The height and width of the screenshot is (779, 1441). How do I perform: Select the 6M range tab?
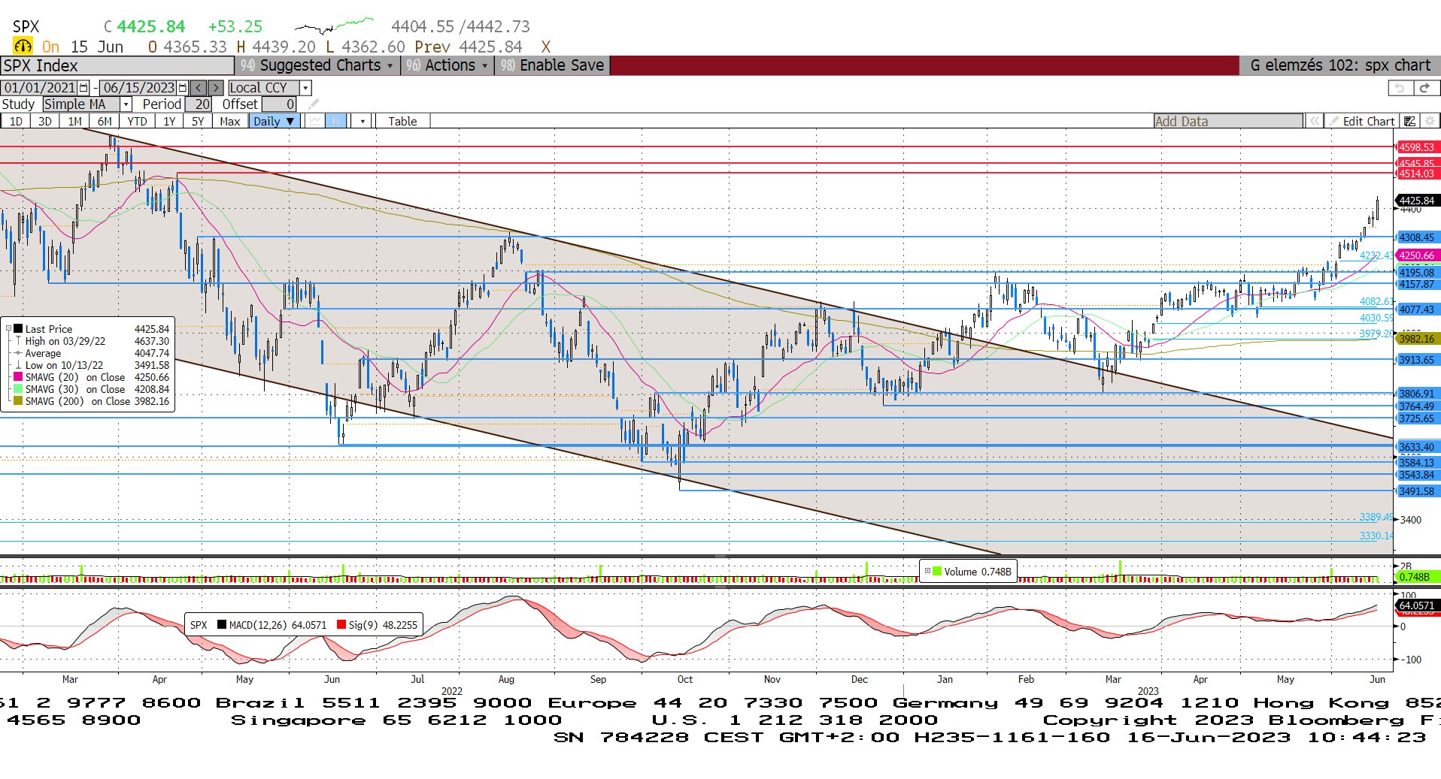(x=105, y=121)
